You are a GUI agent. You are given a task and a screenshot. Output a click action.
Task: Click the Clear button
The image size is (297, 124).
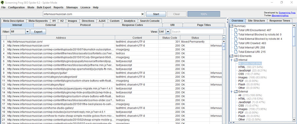pyautogui.click(x=177, y=14)
